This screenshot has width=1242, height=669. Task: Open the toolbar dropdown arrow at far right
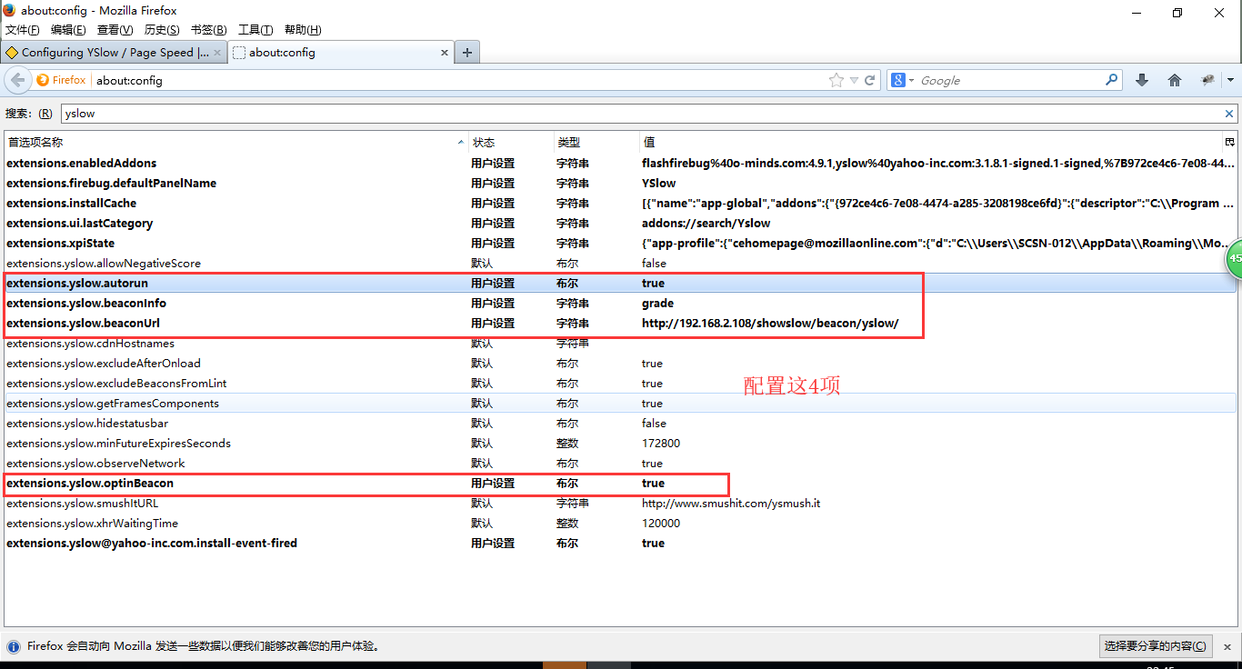pyautogui.click(x=1230, y=80)
